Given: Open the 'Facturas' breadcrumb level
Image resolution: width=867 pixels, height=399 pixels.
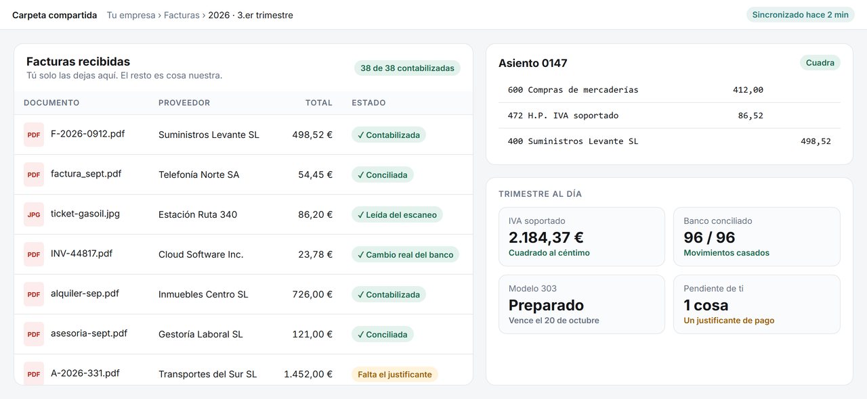Looking at the screenshot, I should (182, 15).
